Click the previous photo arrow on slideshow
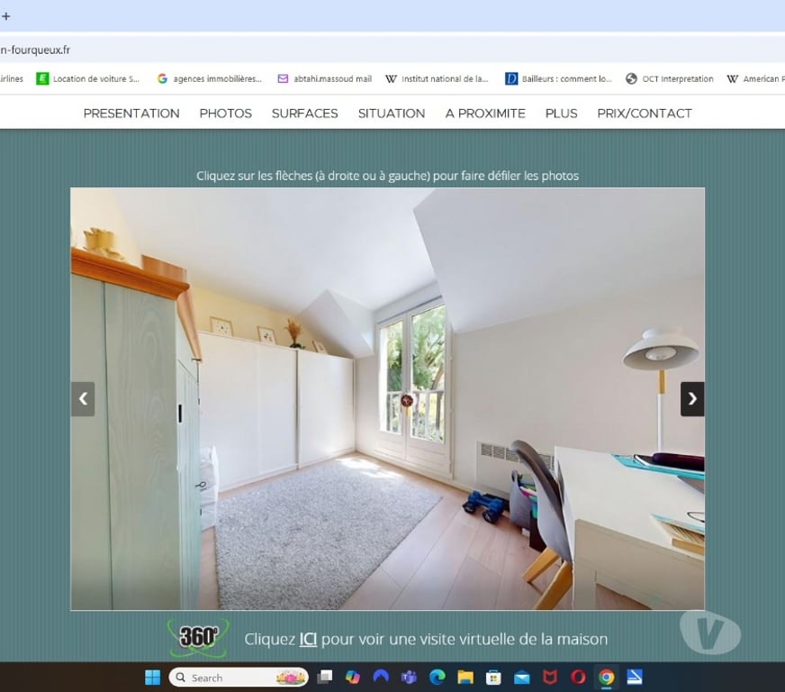Screen dimensions: 785x692 tap(83, 399)
